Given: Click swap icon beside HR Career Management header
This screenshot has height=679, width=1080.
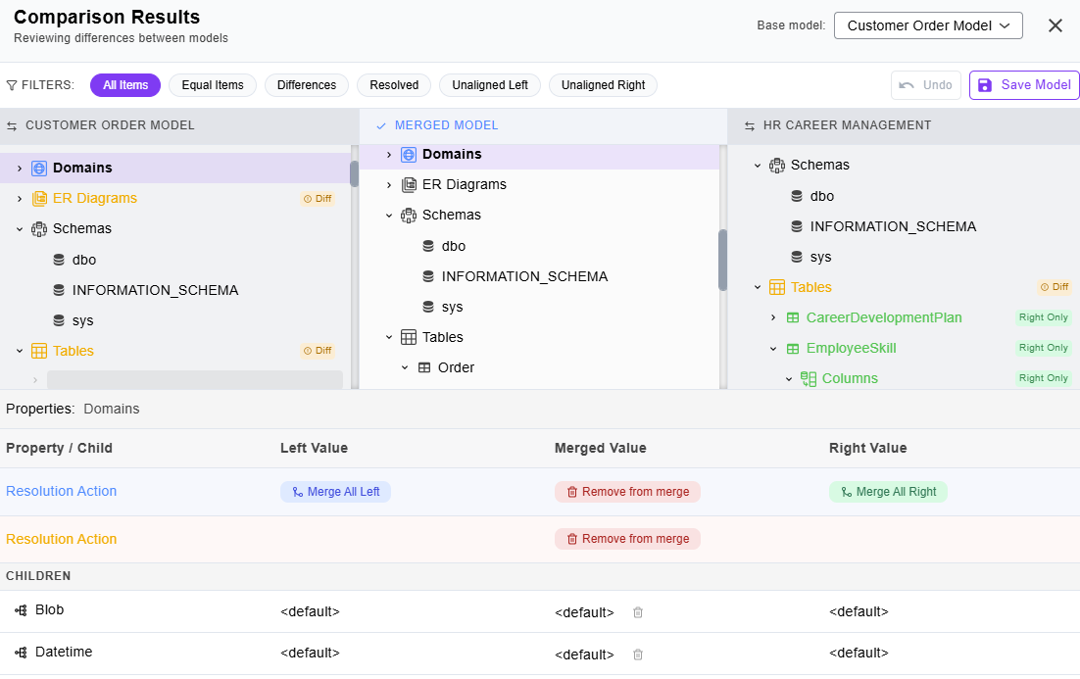Looking at the screenshot, I should pyautogui.click(x=750, y=126).
